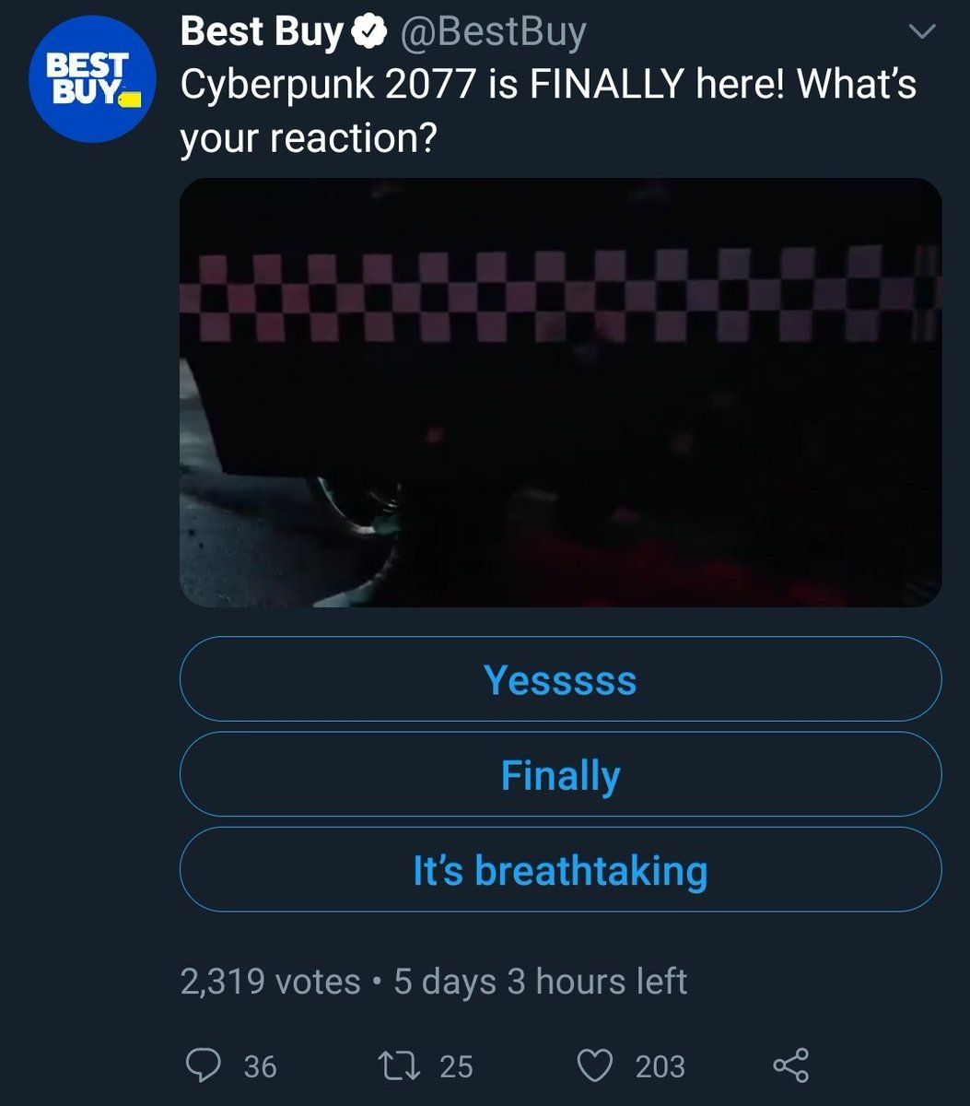Retweet using the retweet arrows icon
Screen dimensions: 970x1106
[x=398, y=1065]
